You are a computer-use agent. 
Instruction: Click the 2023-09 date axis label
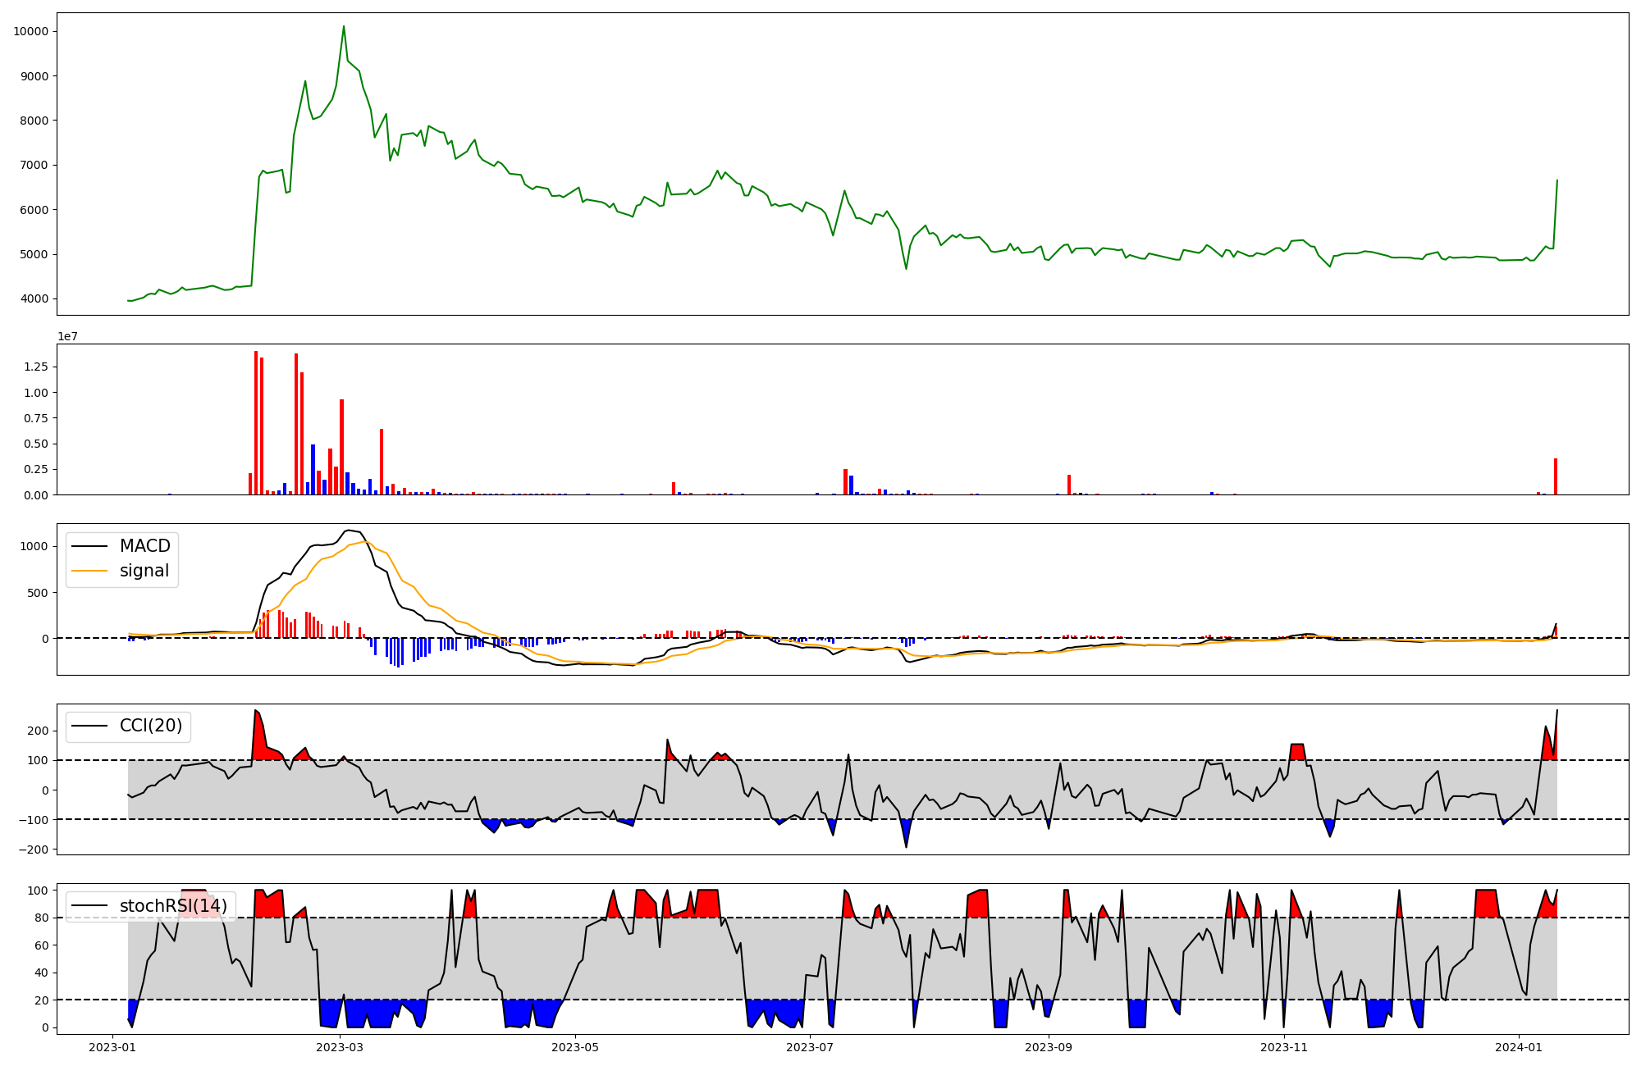1049,1047
